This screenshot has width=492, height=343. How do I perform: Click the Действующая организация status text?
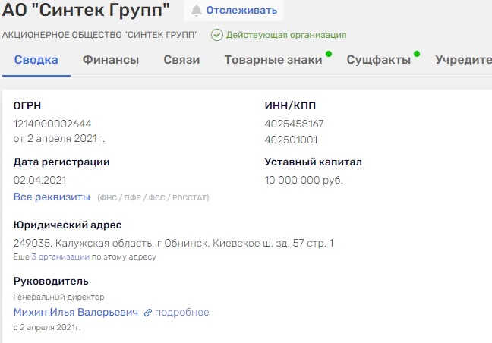click(286, 35)
